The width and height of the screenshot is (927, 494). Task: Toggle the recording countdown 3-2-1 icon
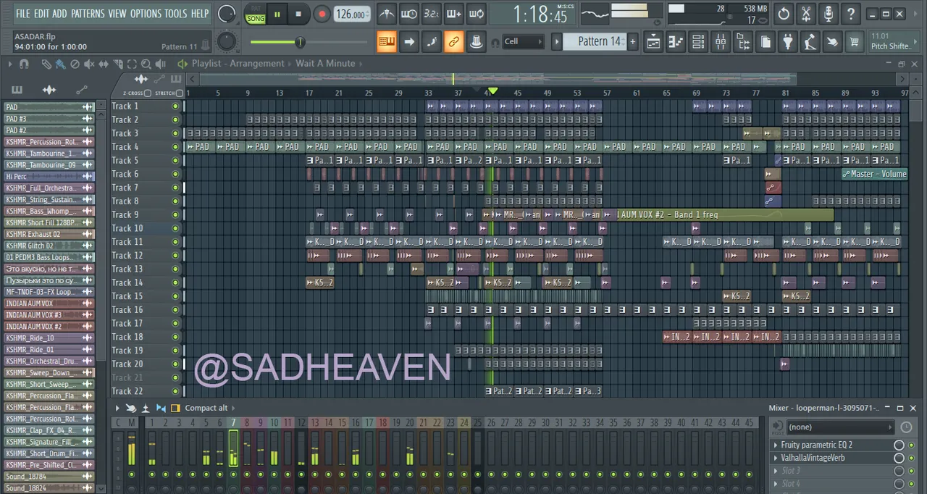tap(432, 14)
